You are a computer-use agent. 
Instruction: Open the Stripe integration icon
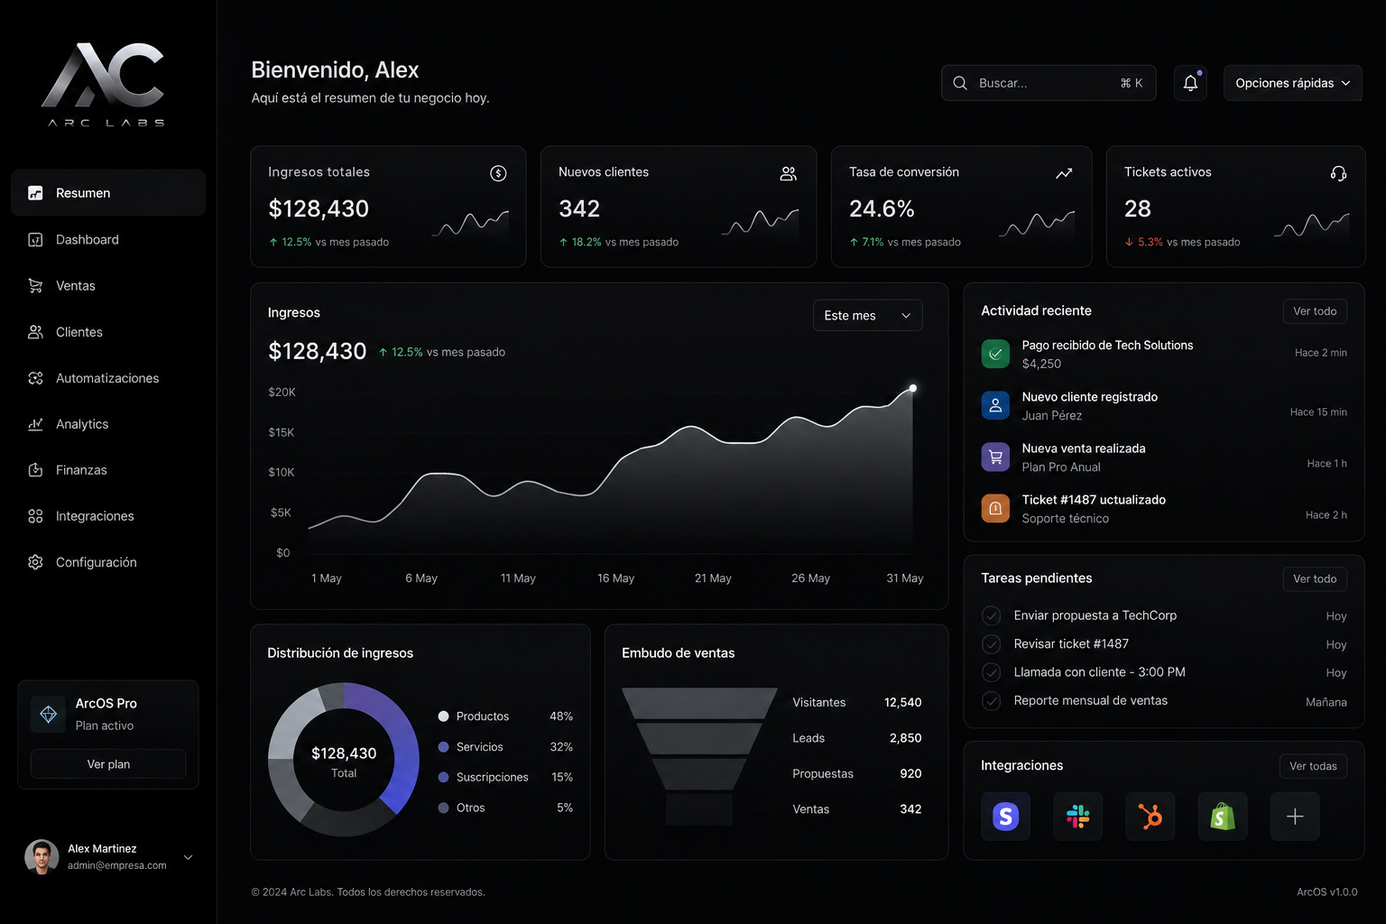1005,817
